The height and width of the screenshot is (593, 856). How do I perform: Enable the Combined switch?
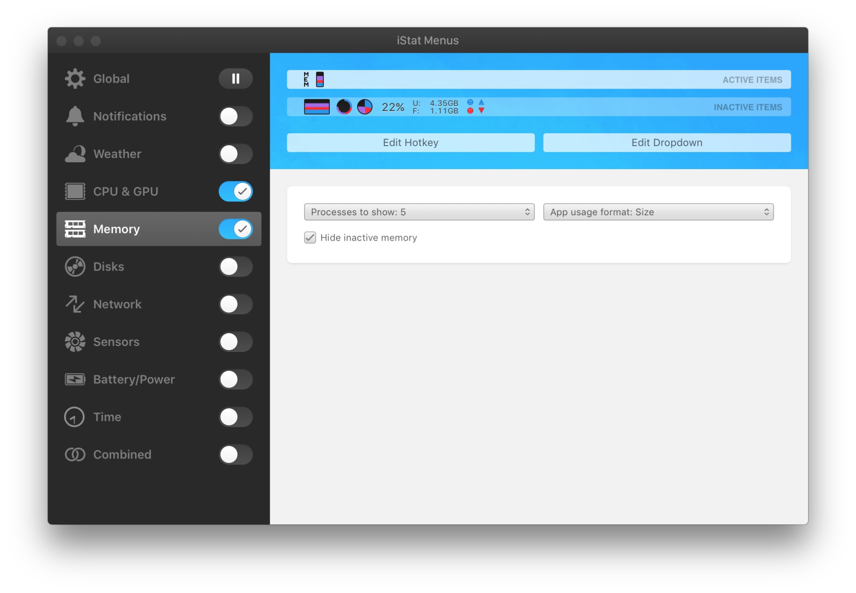point(236,454)
